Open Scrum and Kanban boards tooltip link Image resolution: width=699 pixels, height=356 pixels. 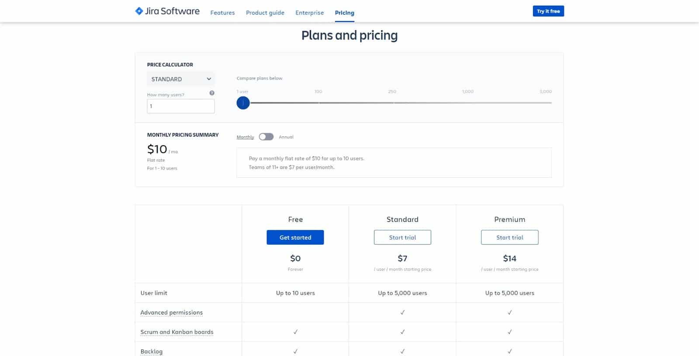pyautogui.click(x=177, y=332)
